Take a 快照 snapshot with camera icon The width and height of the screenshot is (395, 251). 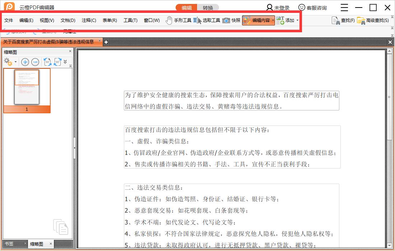pos(231,20)
